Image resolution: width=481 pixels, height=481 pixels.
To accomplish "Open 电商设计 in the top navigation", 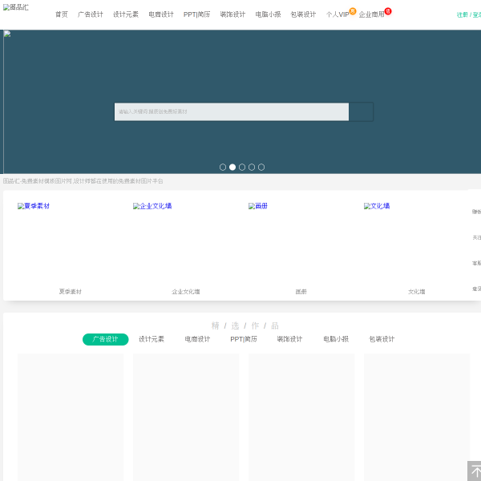I will [161, 14].
